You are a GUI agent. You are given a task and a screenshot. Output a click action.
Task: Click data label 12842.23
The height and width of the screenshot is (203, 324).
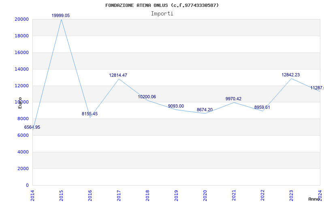[x=290, y=75]
